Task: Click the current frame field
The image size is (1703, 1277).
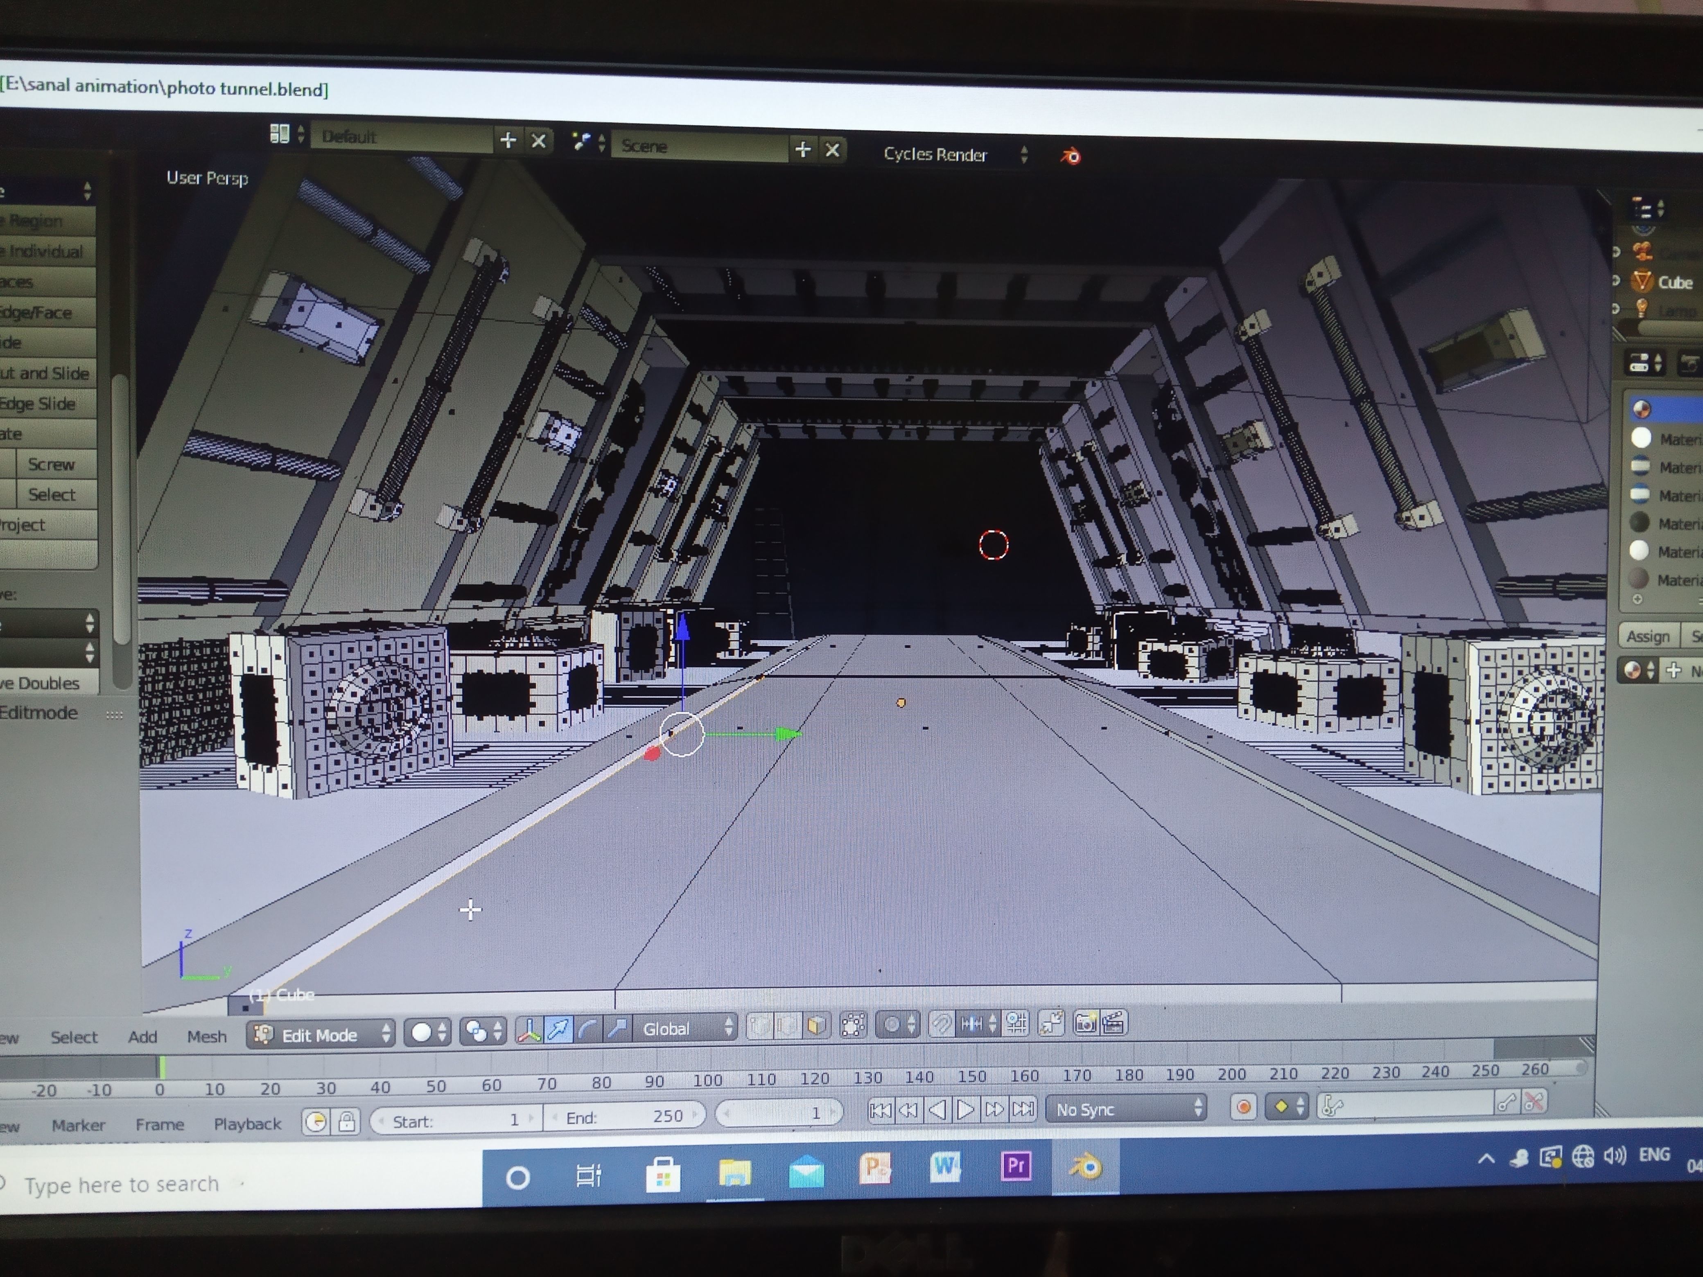Action: coord(779,1113)
